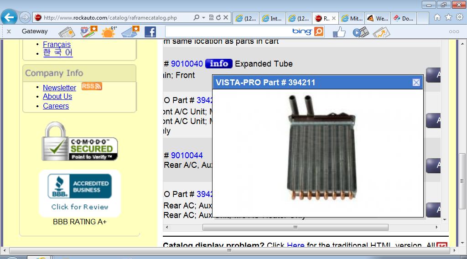Click the bottom page horizontal scrollbar thumb
This screenshot has height=259, width=467.
(229, 250)
